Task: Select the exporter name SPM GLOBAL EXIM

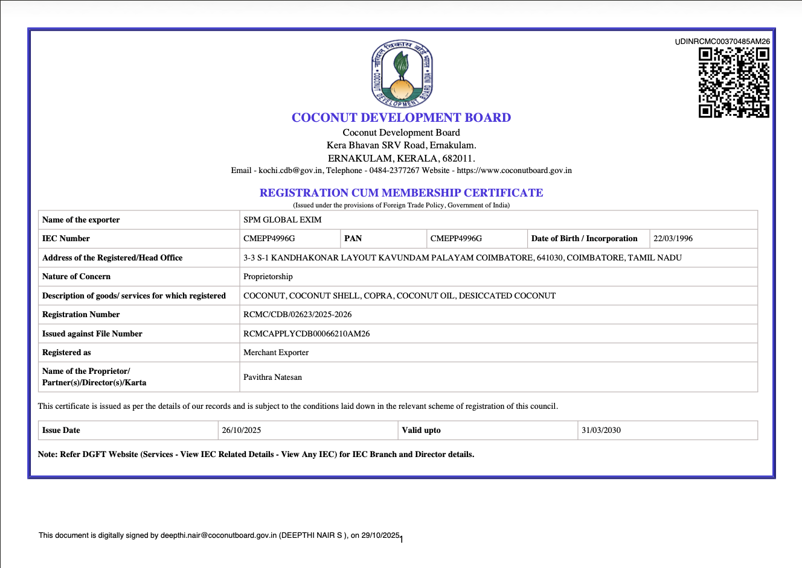Action: [x=282, y=220]
